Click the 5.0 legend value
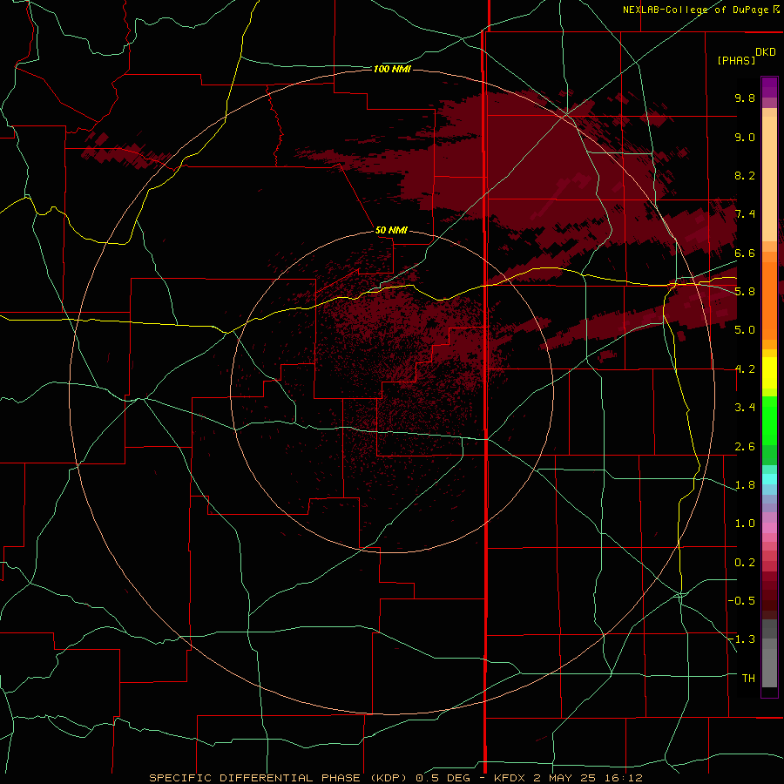The width and height of the screenshot is (784, 784). 745,330
